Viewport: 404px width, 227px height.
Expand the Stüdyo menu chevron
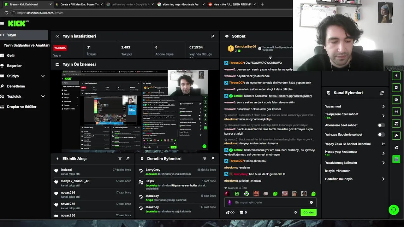43,76
